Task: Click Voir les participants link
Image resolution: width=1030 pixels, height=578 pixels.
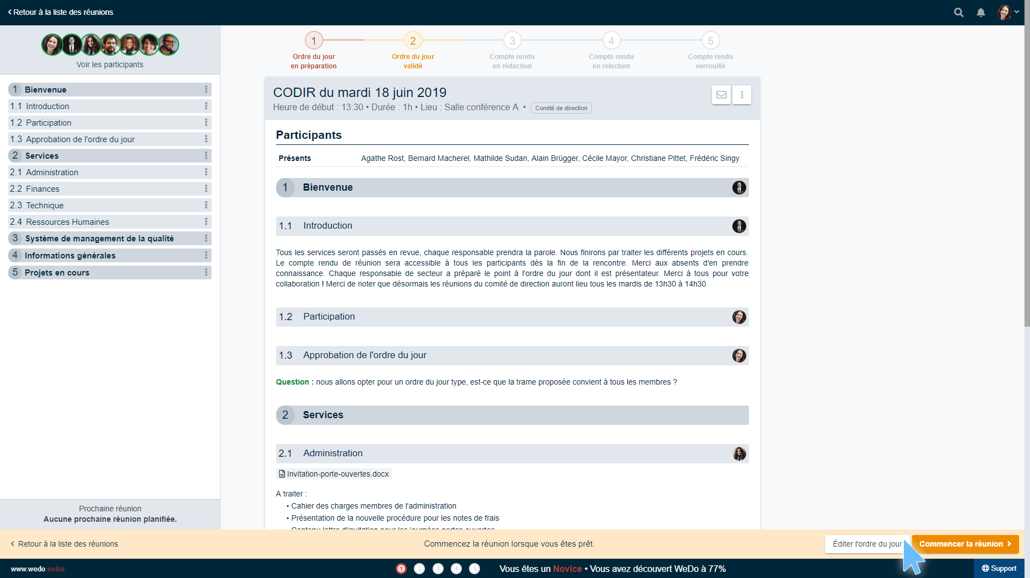Action: [110, 64]
